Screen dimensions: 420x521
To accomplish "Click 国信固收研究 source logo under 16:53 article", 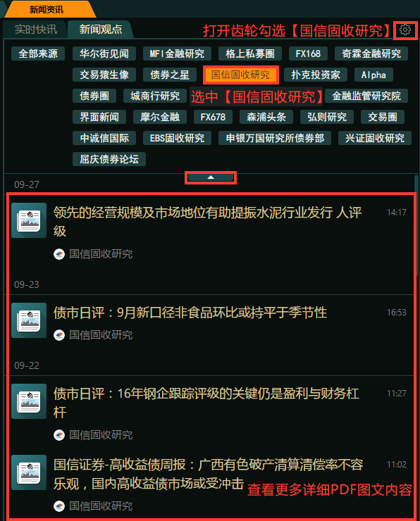I will point(59,335).
